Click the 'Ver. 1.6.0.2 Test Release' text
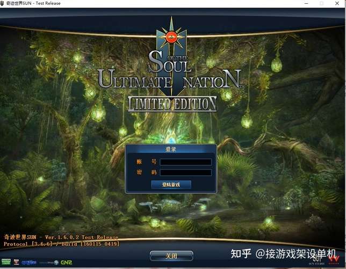 click(x=82, y=237)
